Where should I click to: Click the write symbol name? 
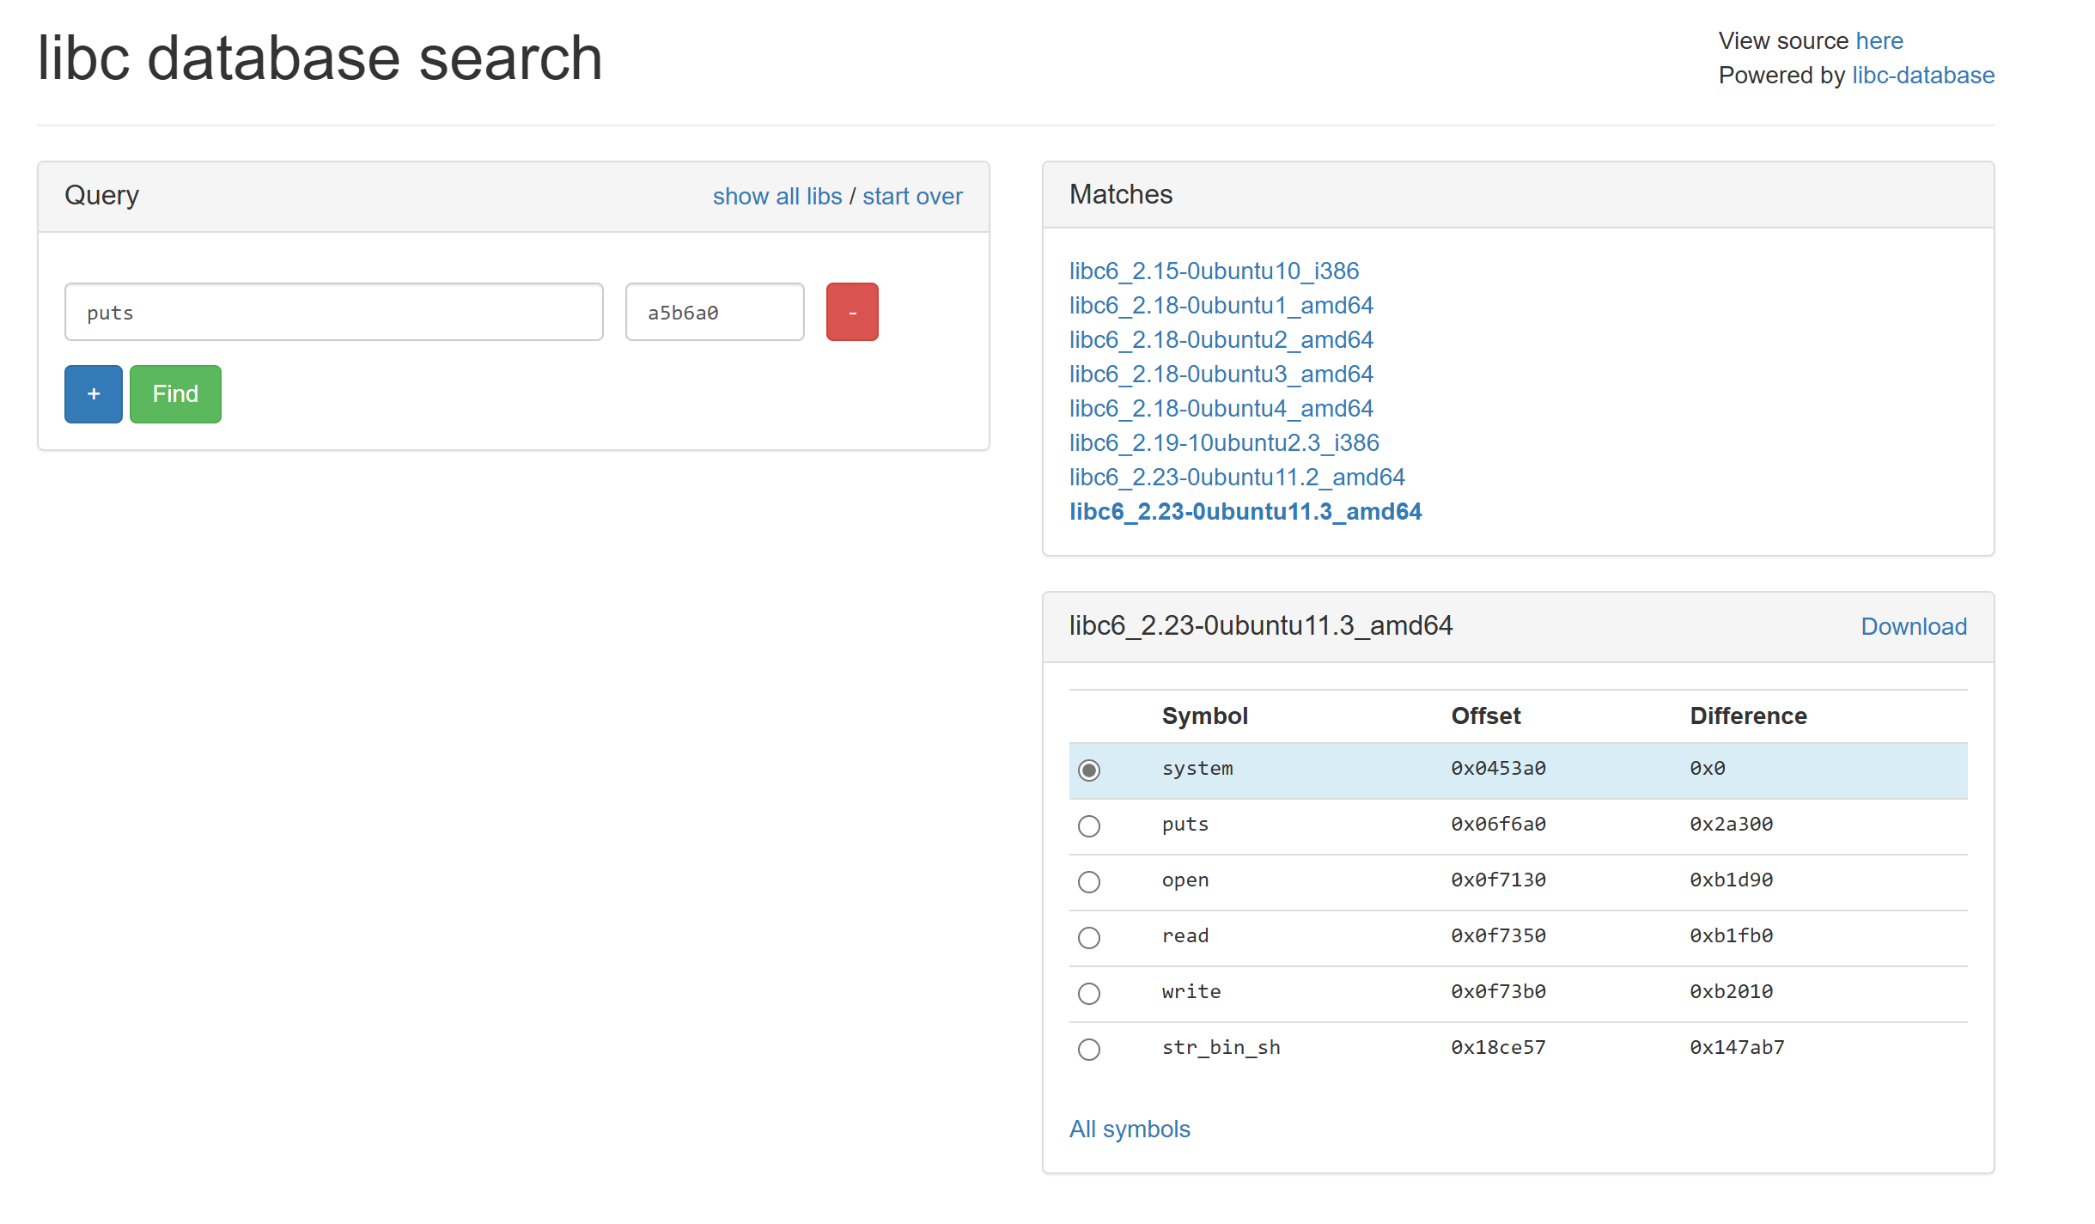click(x=1191, y=991)
